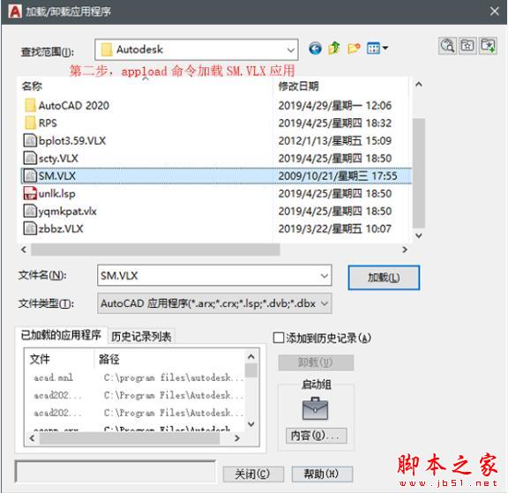This screenshot has height=493, width=508.
Task: Click the 2012/1/13 date of bplot3.59.VLX
Action: pyautogui.click(x=335, y=140)
